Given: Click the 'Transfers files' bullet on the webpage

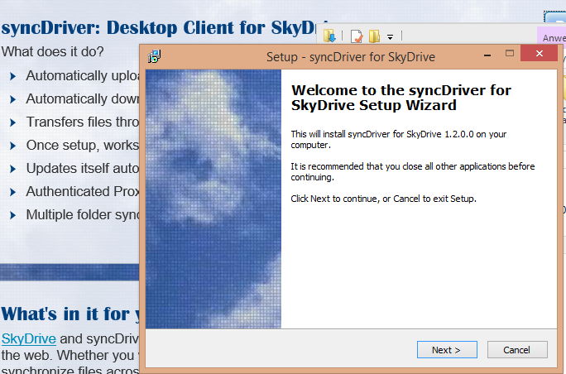Looking at the screenshot, I should (x=83, y=122).
